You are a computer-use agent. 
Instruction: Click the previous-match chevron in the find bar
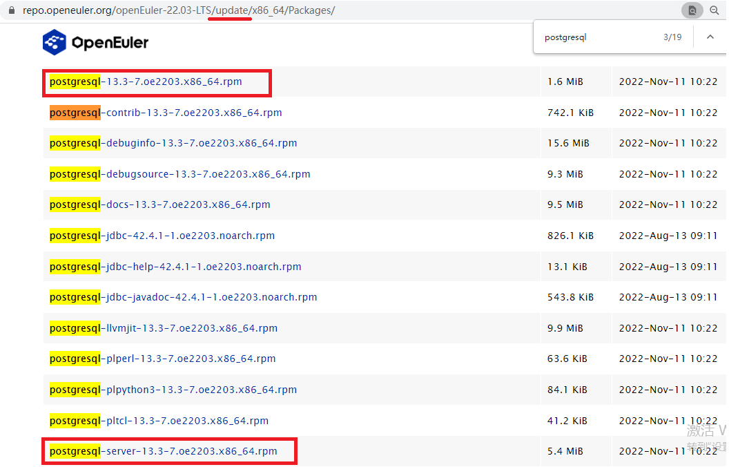click(711, 37)
